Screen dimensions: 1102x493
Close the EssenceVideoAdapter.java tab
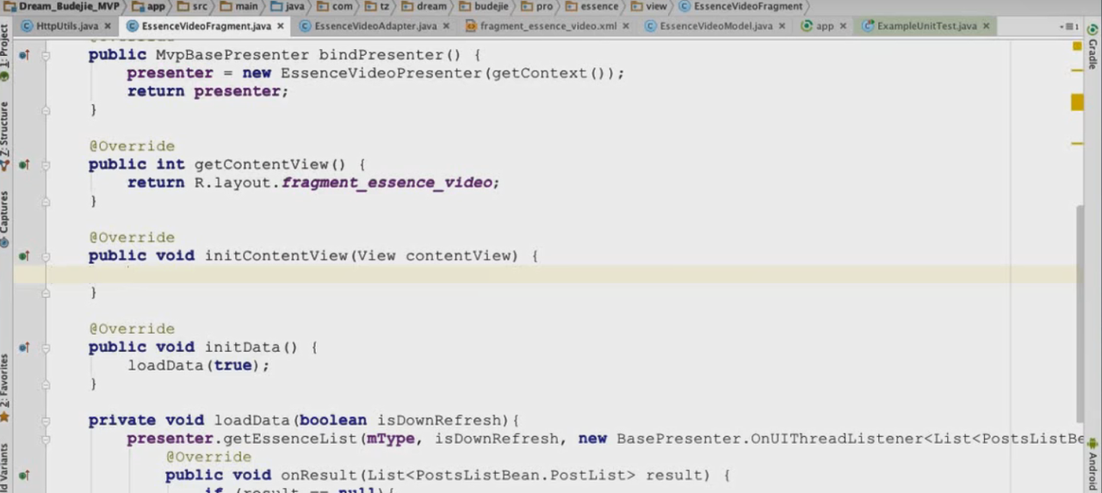tap(446, 26)
